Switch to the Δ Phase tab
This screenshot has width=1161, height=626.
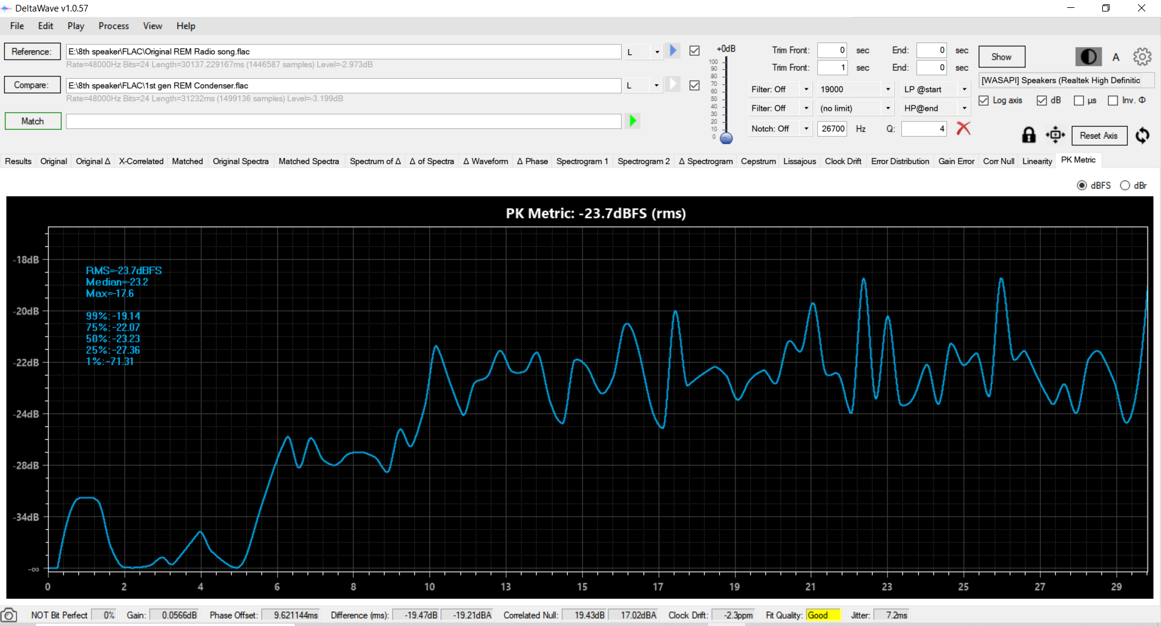coord(532,161)
